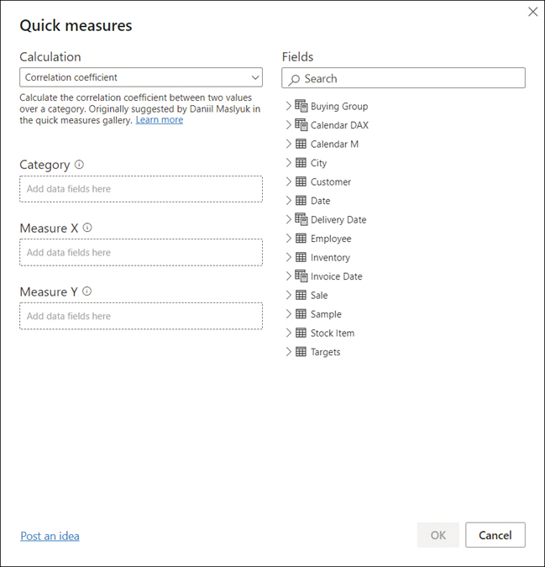This screenshot has height=567, width=545.
Task: Click the Calendar DAX calculated table icon
Action: coord(301,125)
